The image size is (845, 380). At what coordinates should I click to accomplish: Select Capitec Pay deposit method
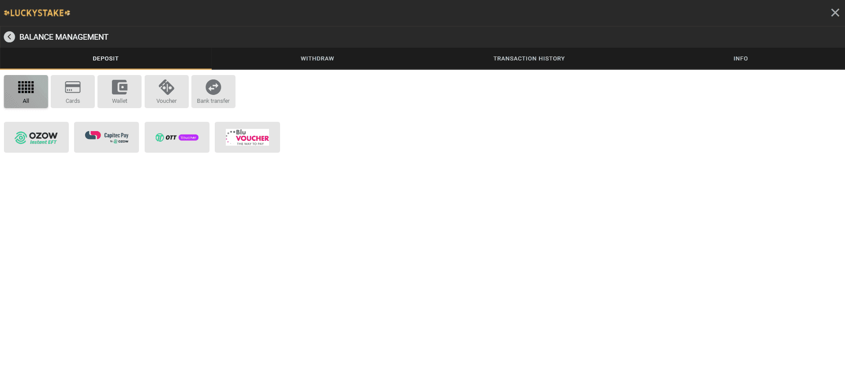pyautogui.click(x=106, y=137)
